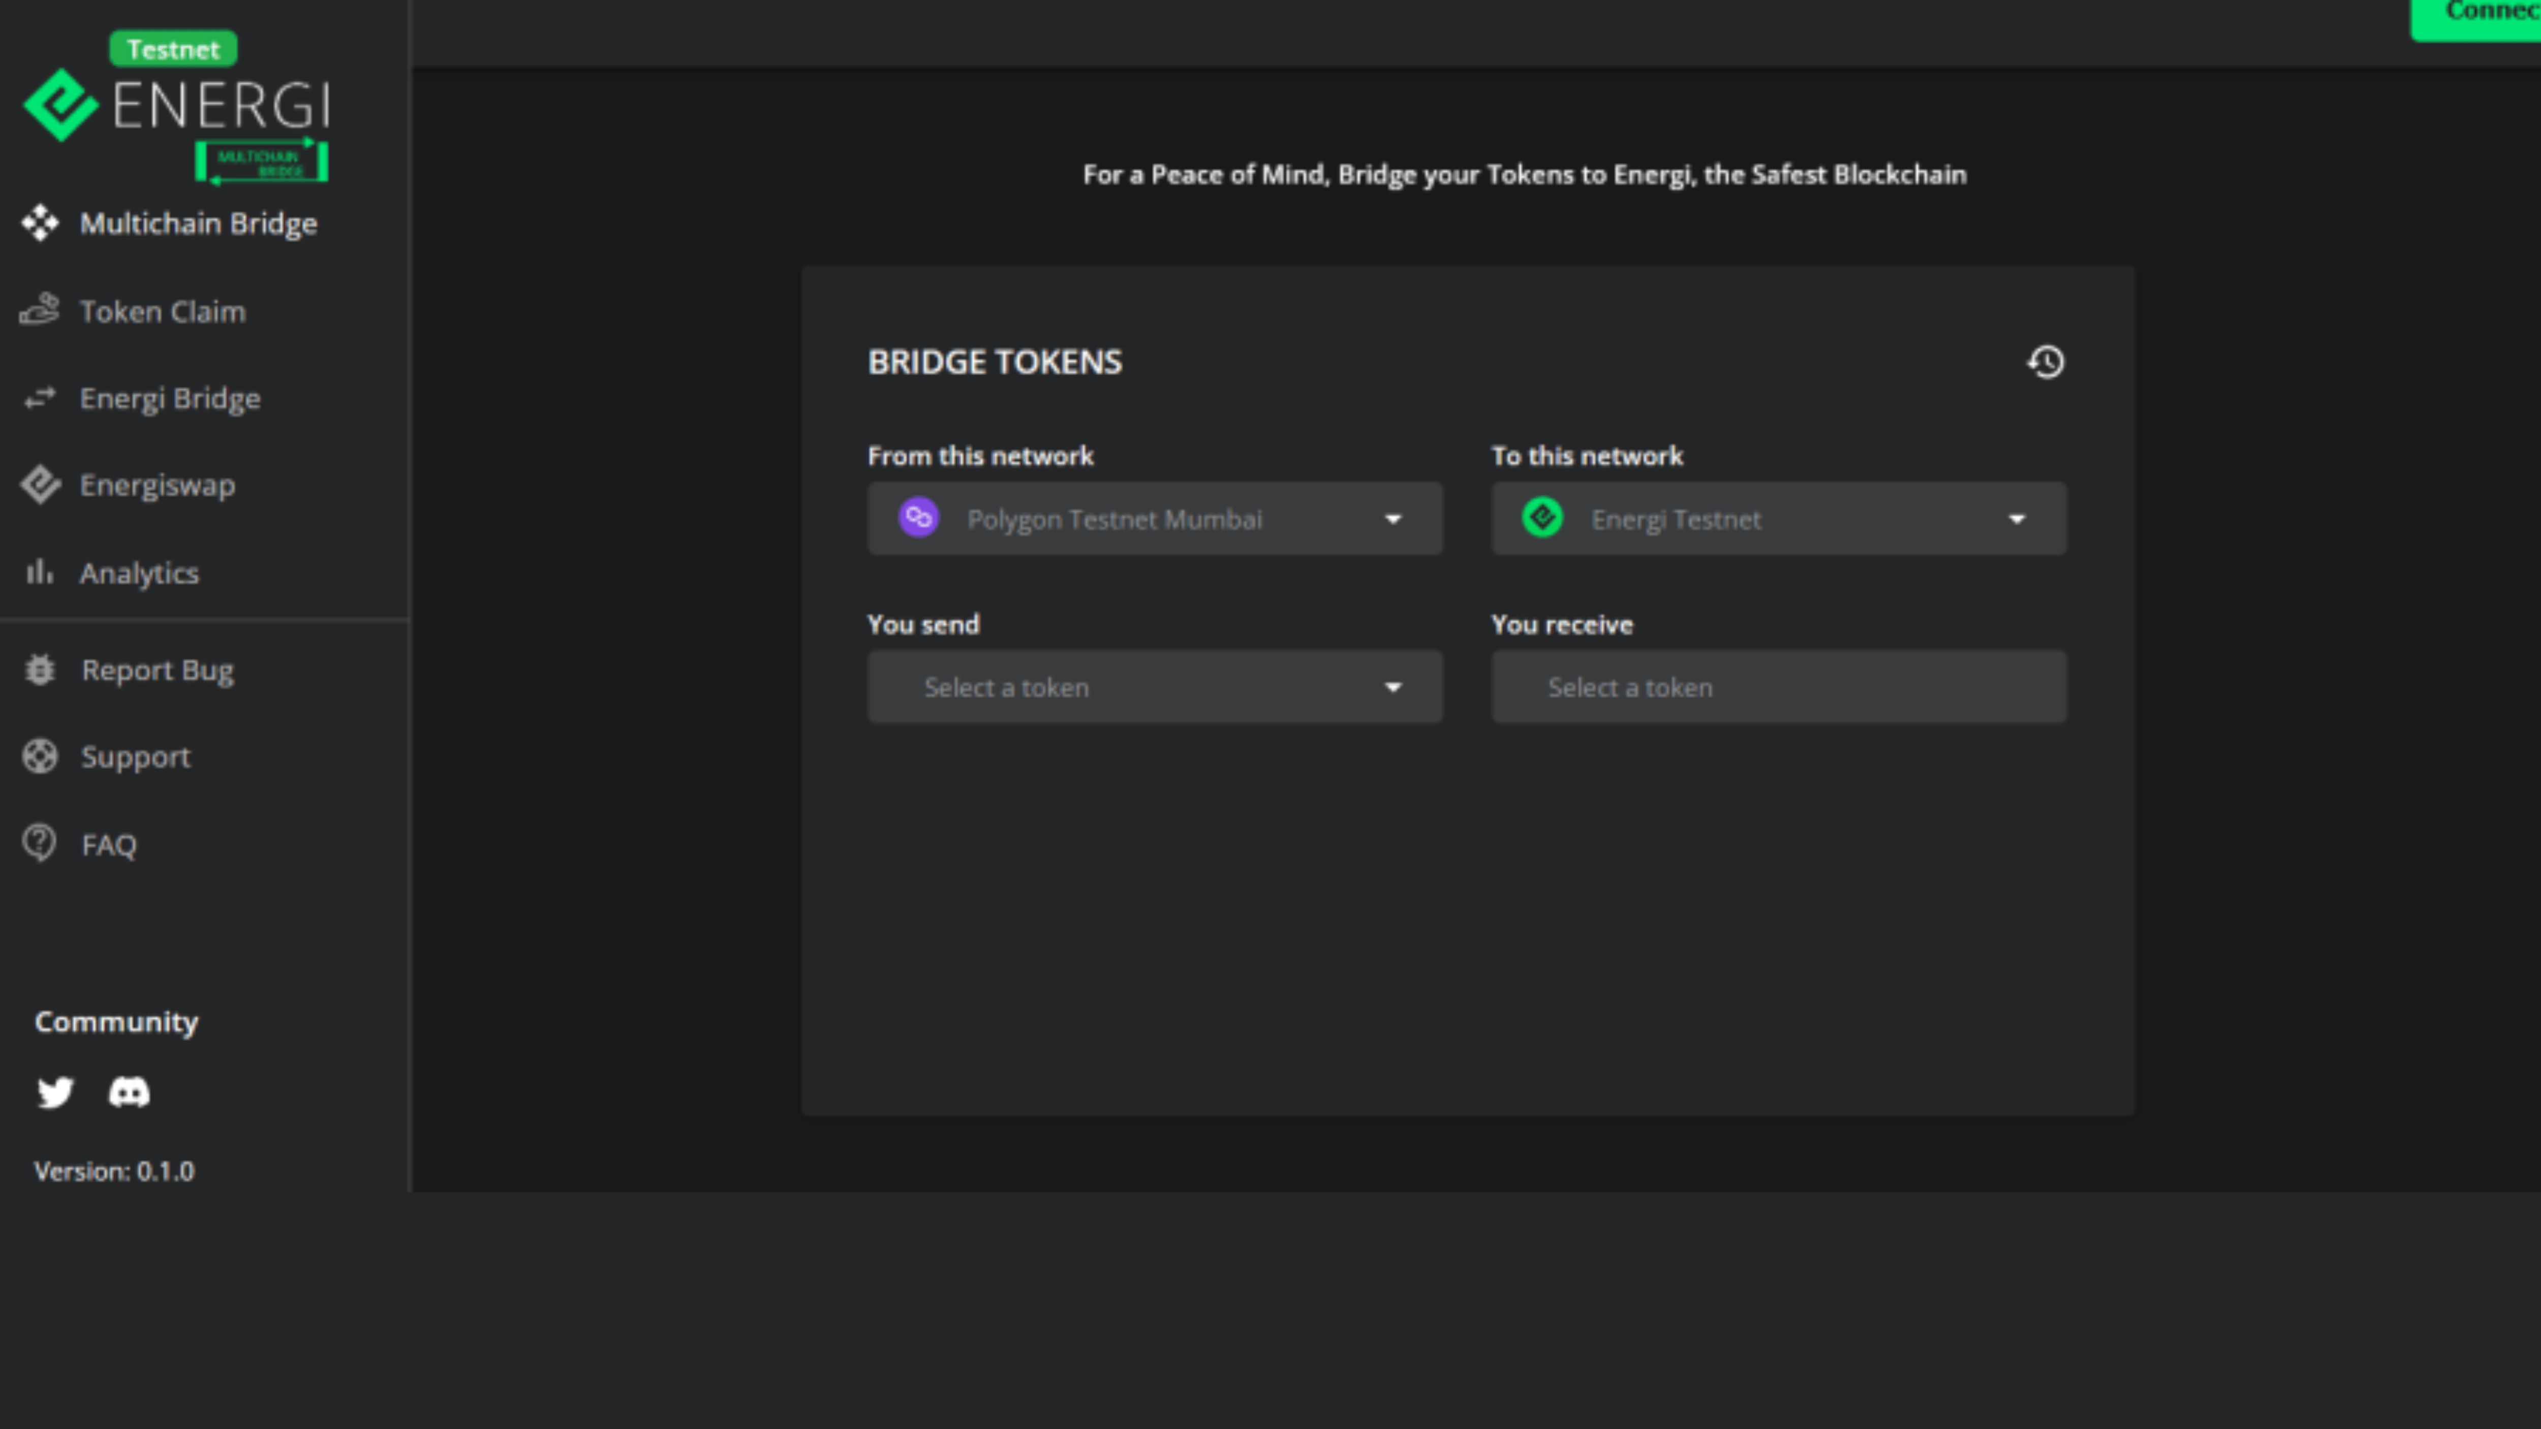Open the Report Bug link
This screenshot has width=2541, height=1429.
tap(158, 671)
